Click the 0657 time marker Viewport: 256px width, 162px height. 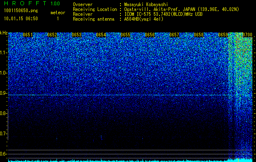tap(174, 35)
